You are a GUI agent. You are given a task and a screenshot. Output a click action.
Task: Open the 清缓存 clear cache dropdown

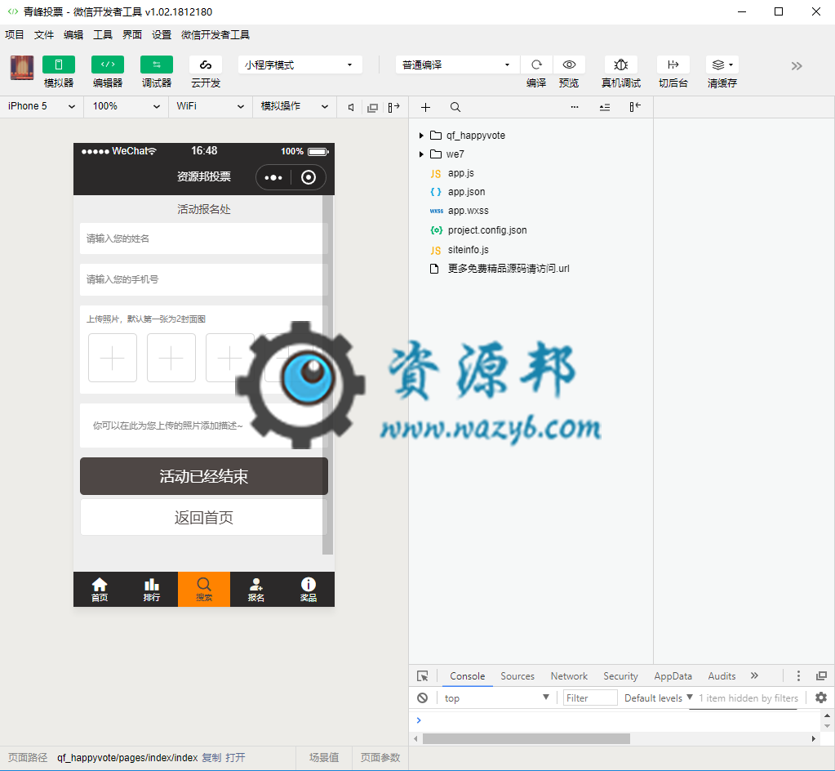coord(722,65)
